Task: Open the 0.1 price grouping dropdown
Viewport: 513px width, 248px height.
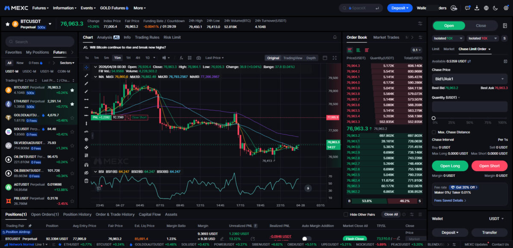Action: (416, 50)
